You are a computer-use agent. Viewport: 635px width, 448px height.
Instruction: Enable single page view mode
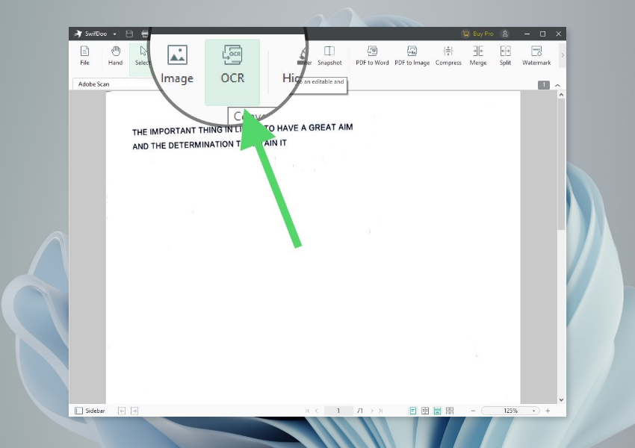point(412,411)
